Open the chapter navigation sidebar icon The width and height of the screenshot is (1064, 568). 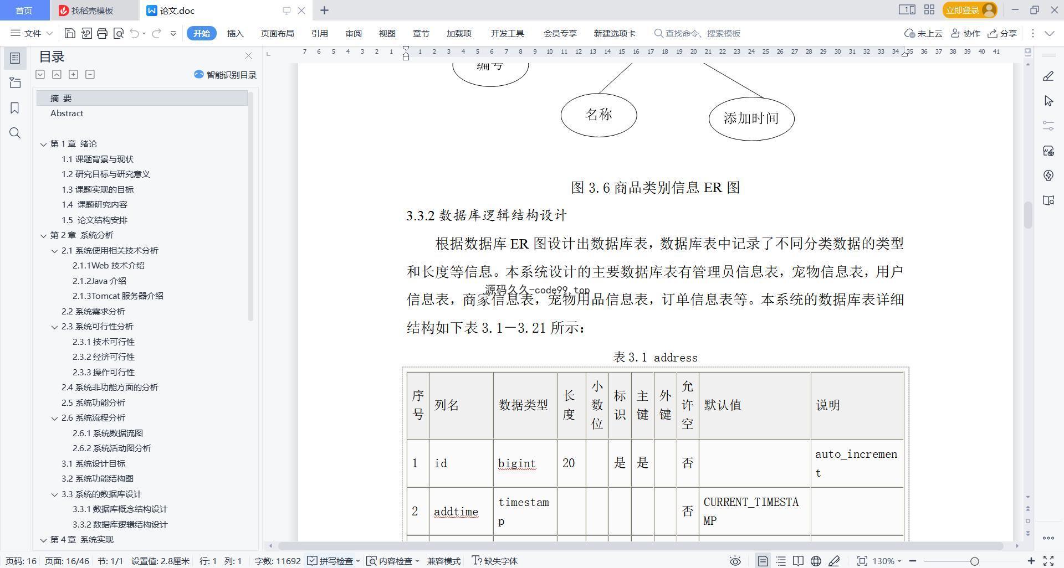tap(15, 83)
